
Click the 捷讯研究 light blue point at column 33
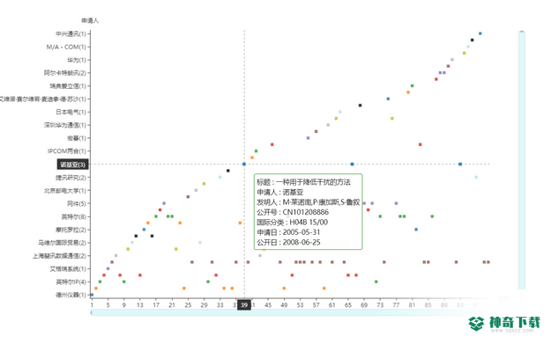[x=220, y=177]
